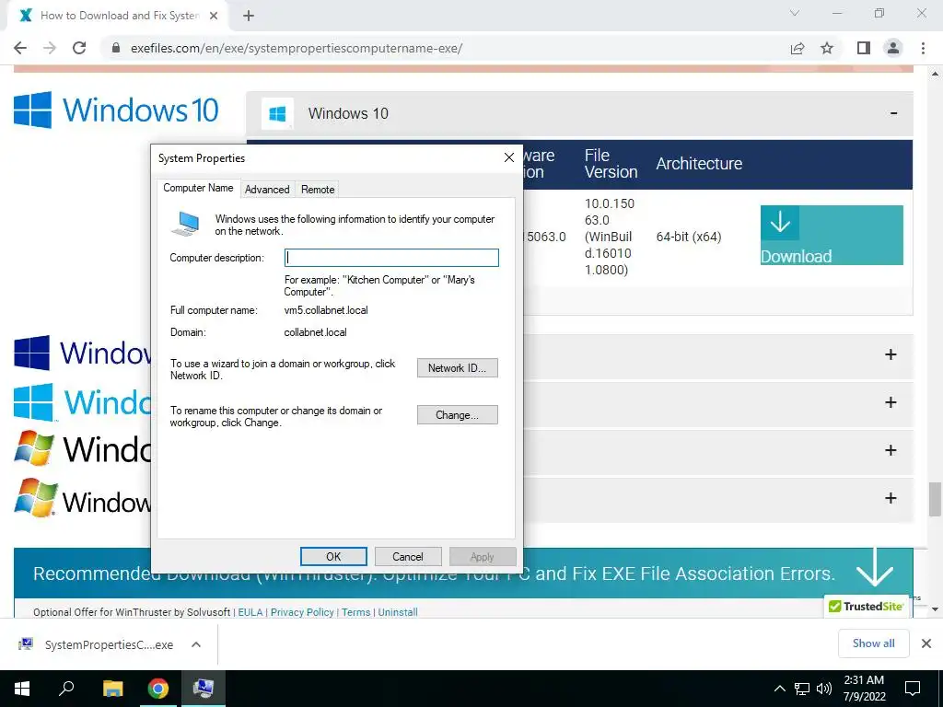Open Chrome three-dot menu

point(923,48)
